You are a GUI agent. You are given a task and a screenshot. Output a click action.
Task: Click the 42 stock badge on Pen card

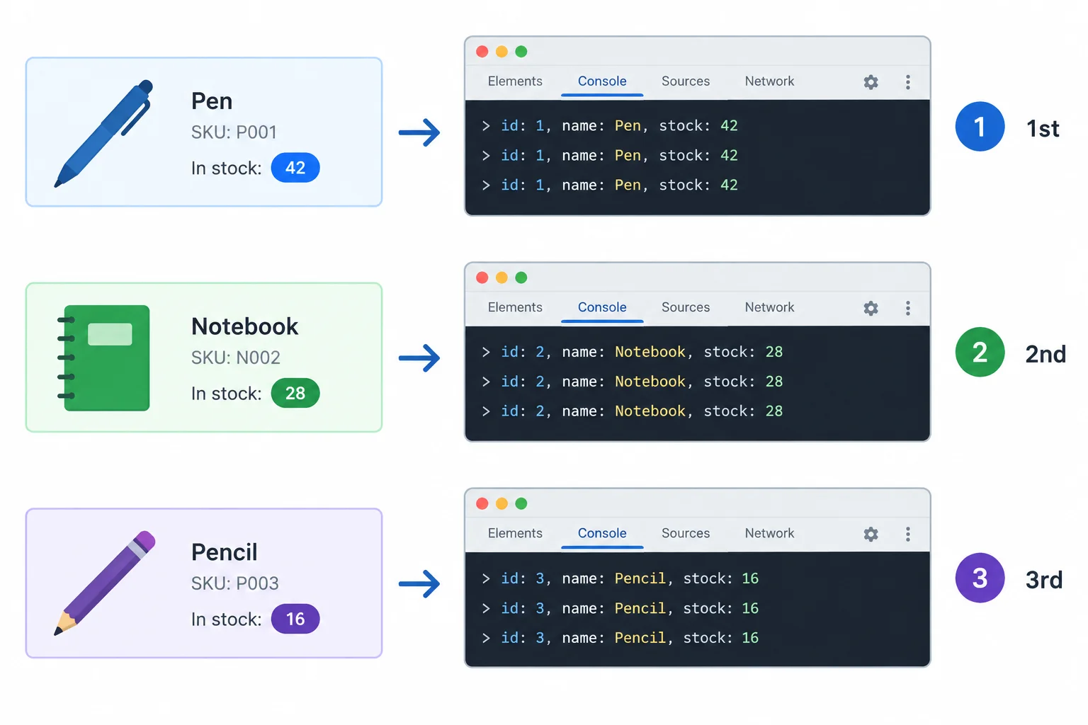[295, 168]
